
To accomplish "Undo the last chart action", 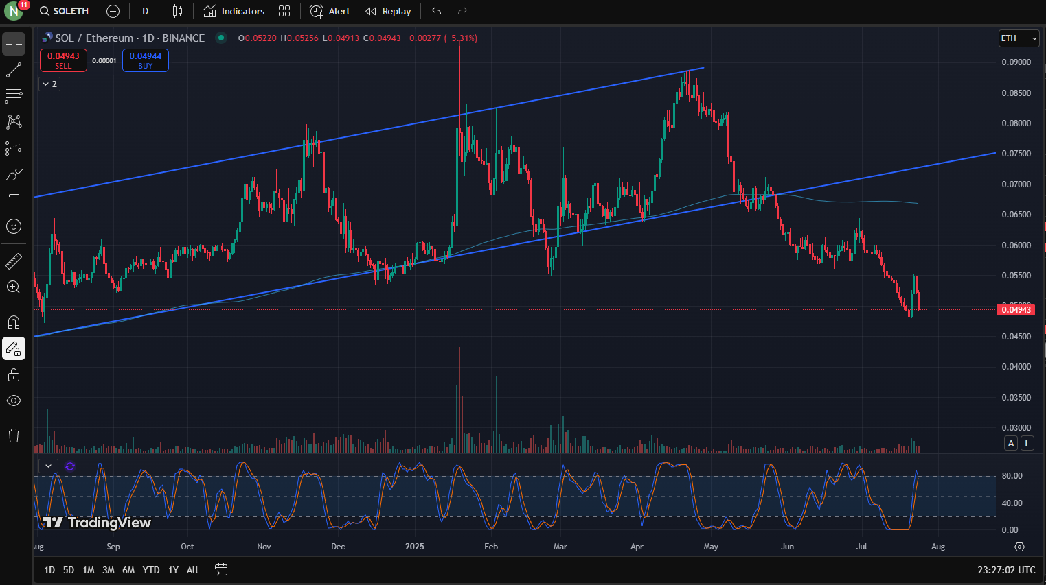I will [x=436, y=11].
